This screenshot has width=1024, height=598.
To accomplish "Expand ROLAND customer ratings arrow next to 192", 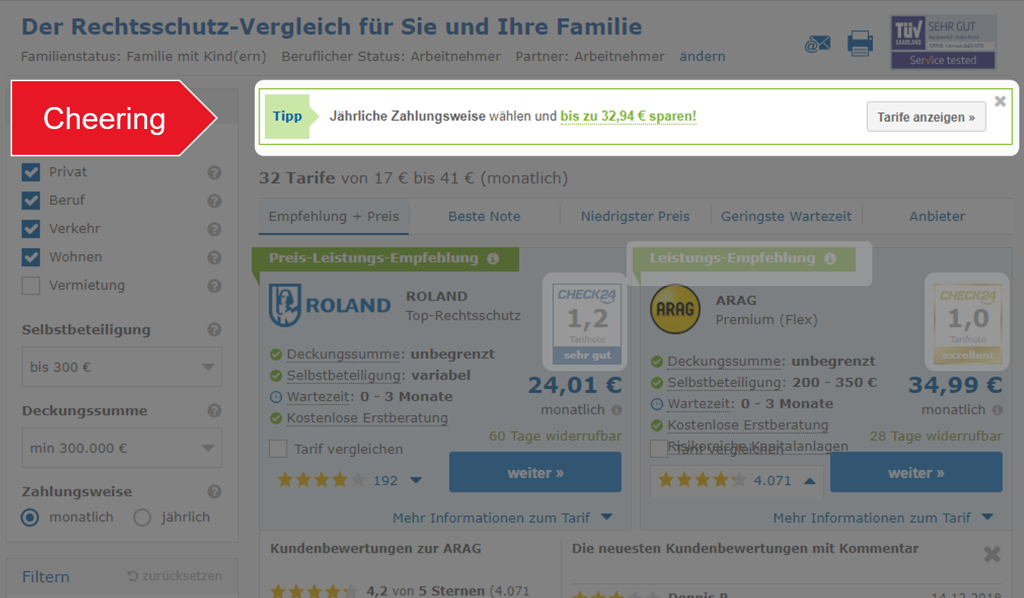I will click(x=416, y=480).
